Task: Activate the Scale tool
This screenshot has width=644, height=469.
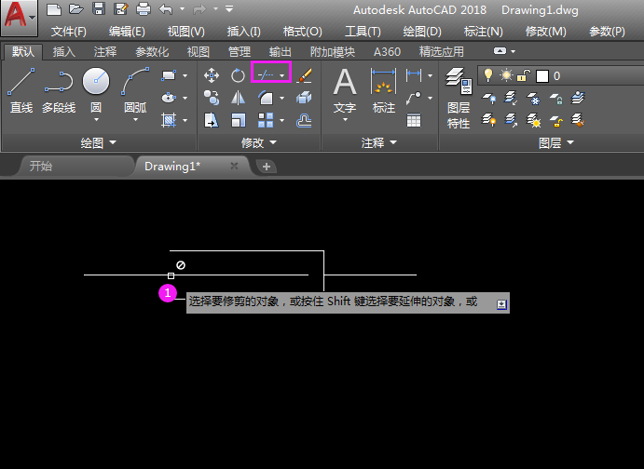Action: (238, 121)
